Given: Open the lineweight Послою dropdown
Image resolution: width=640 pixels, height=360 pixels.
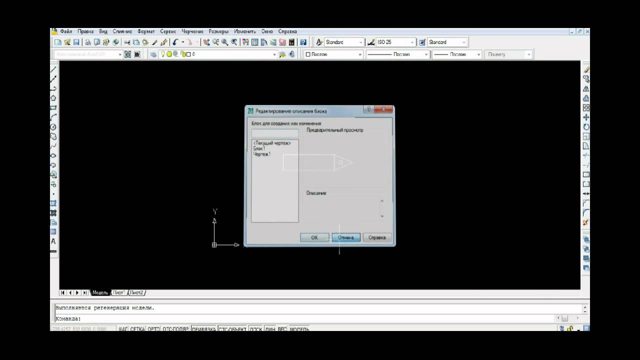Looking at the screenshot, I should click(x=478, y=54).
